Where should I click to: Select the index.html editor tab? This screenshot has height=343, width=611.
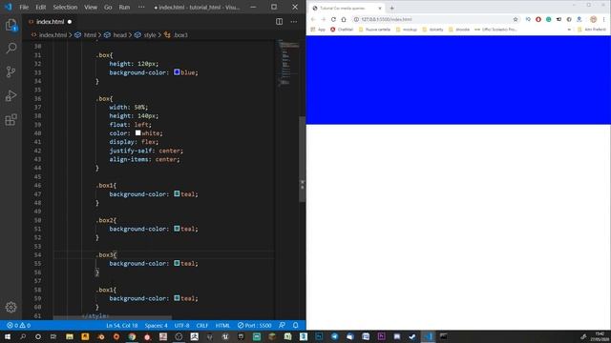(51, 22)
